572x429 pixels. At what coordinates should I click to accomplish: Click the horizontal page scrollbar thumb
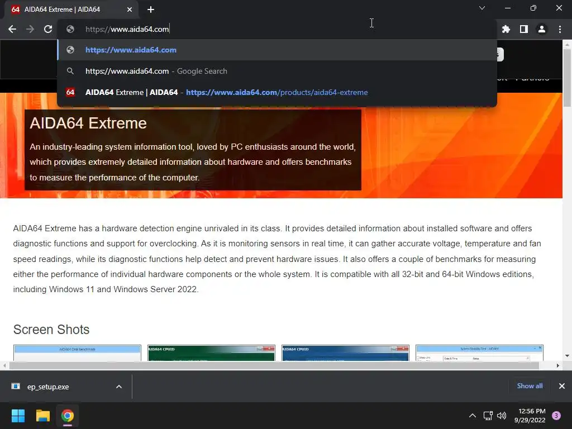pyautogui.click(x=274, y=365)
